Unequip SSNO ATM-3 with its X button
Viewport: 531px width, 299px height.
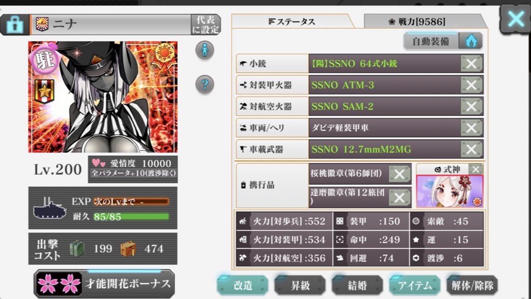click(471, 85)
